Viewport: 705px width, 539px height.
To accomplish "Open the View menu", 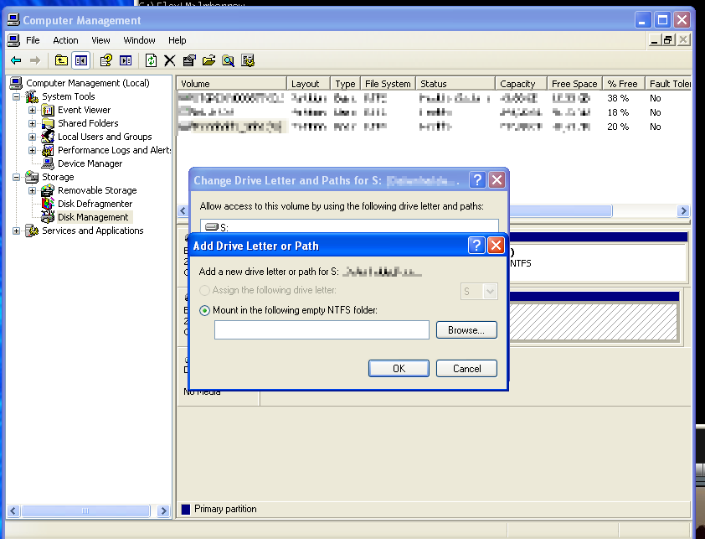I will point(100,40).
